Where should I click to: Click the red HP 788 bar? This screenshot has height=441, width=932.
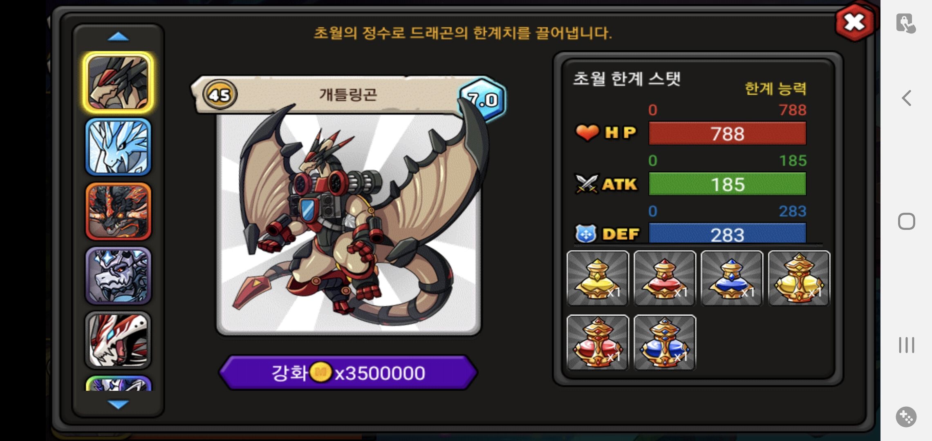727,134
